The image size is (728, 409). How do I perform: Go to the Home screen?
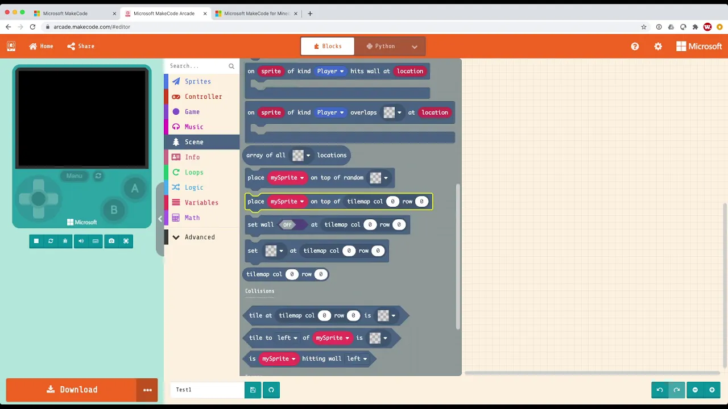pos(41,47)
